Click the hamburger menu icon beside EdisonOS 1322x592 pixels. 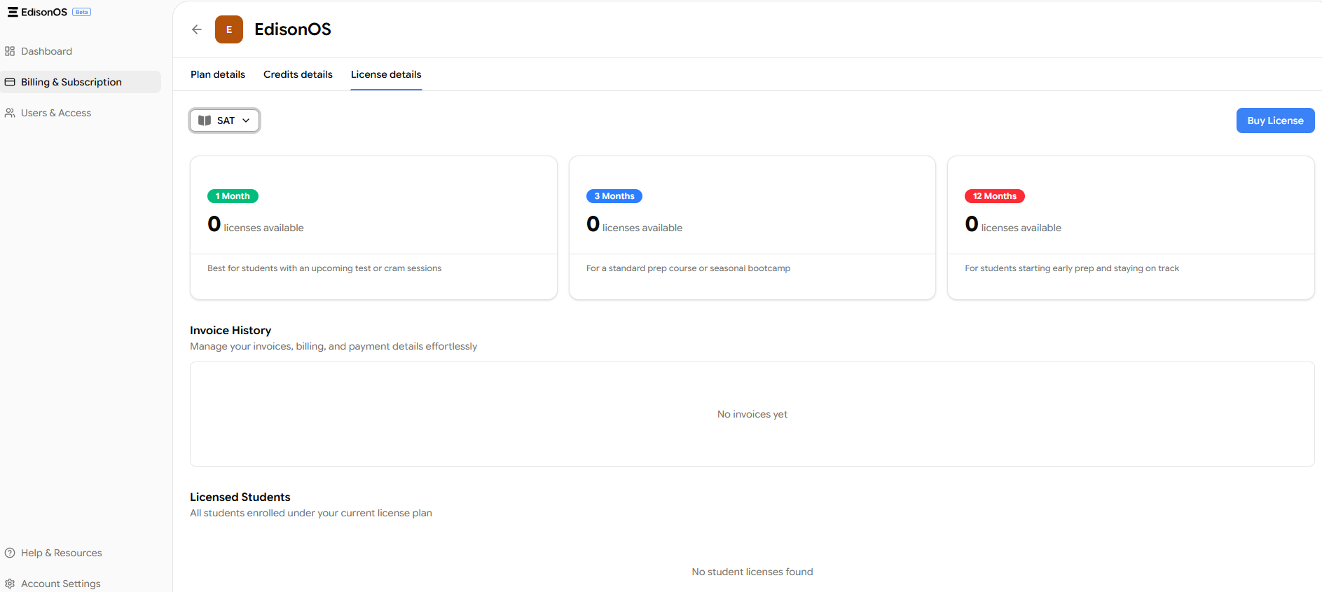pos(13,12)
